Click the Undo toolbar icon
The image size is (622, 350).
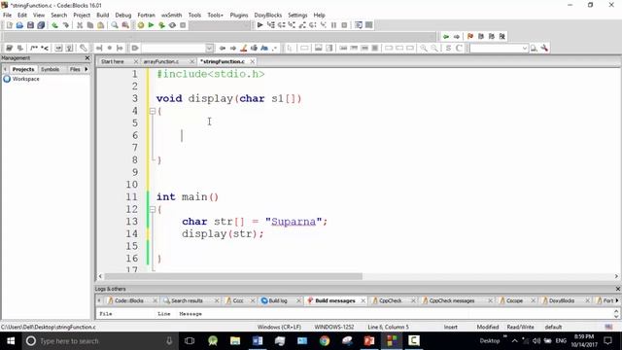pos(54,25)
